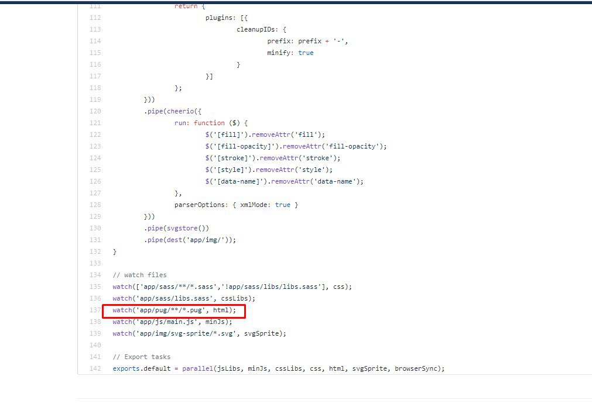
Task: Click the removeAttr('style') code line
Action: pos(269,170)
